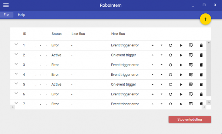Edit task 4
This screenshot has width=222, height=134.
tap(191, 75)
